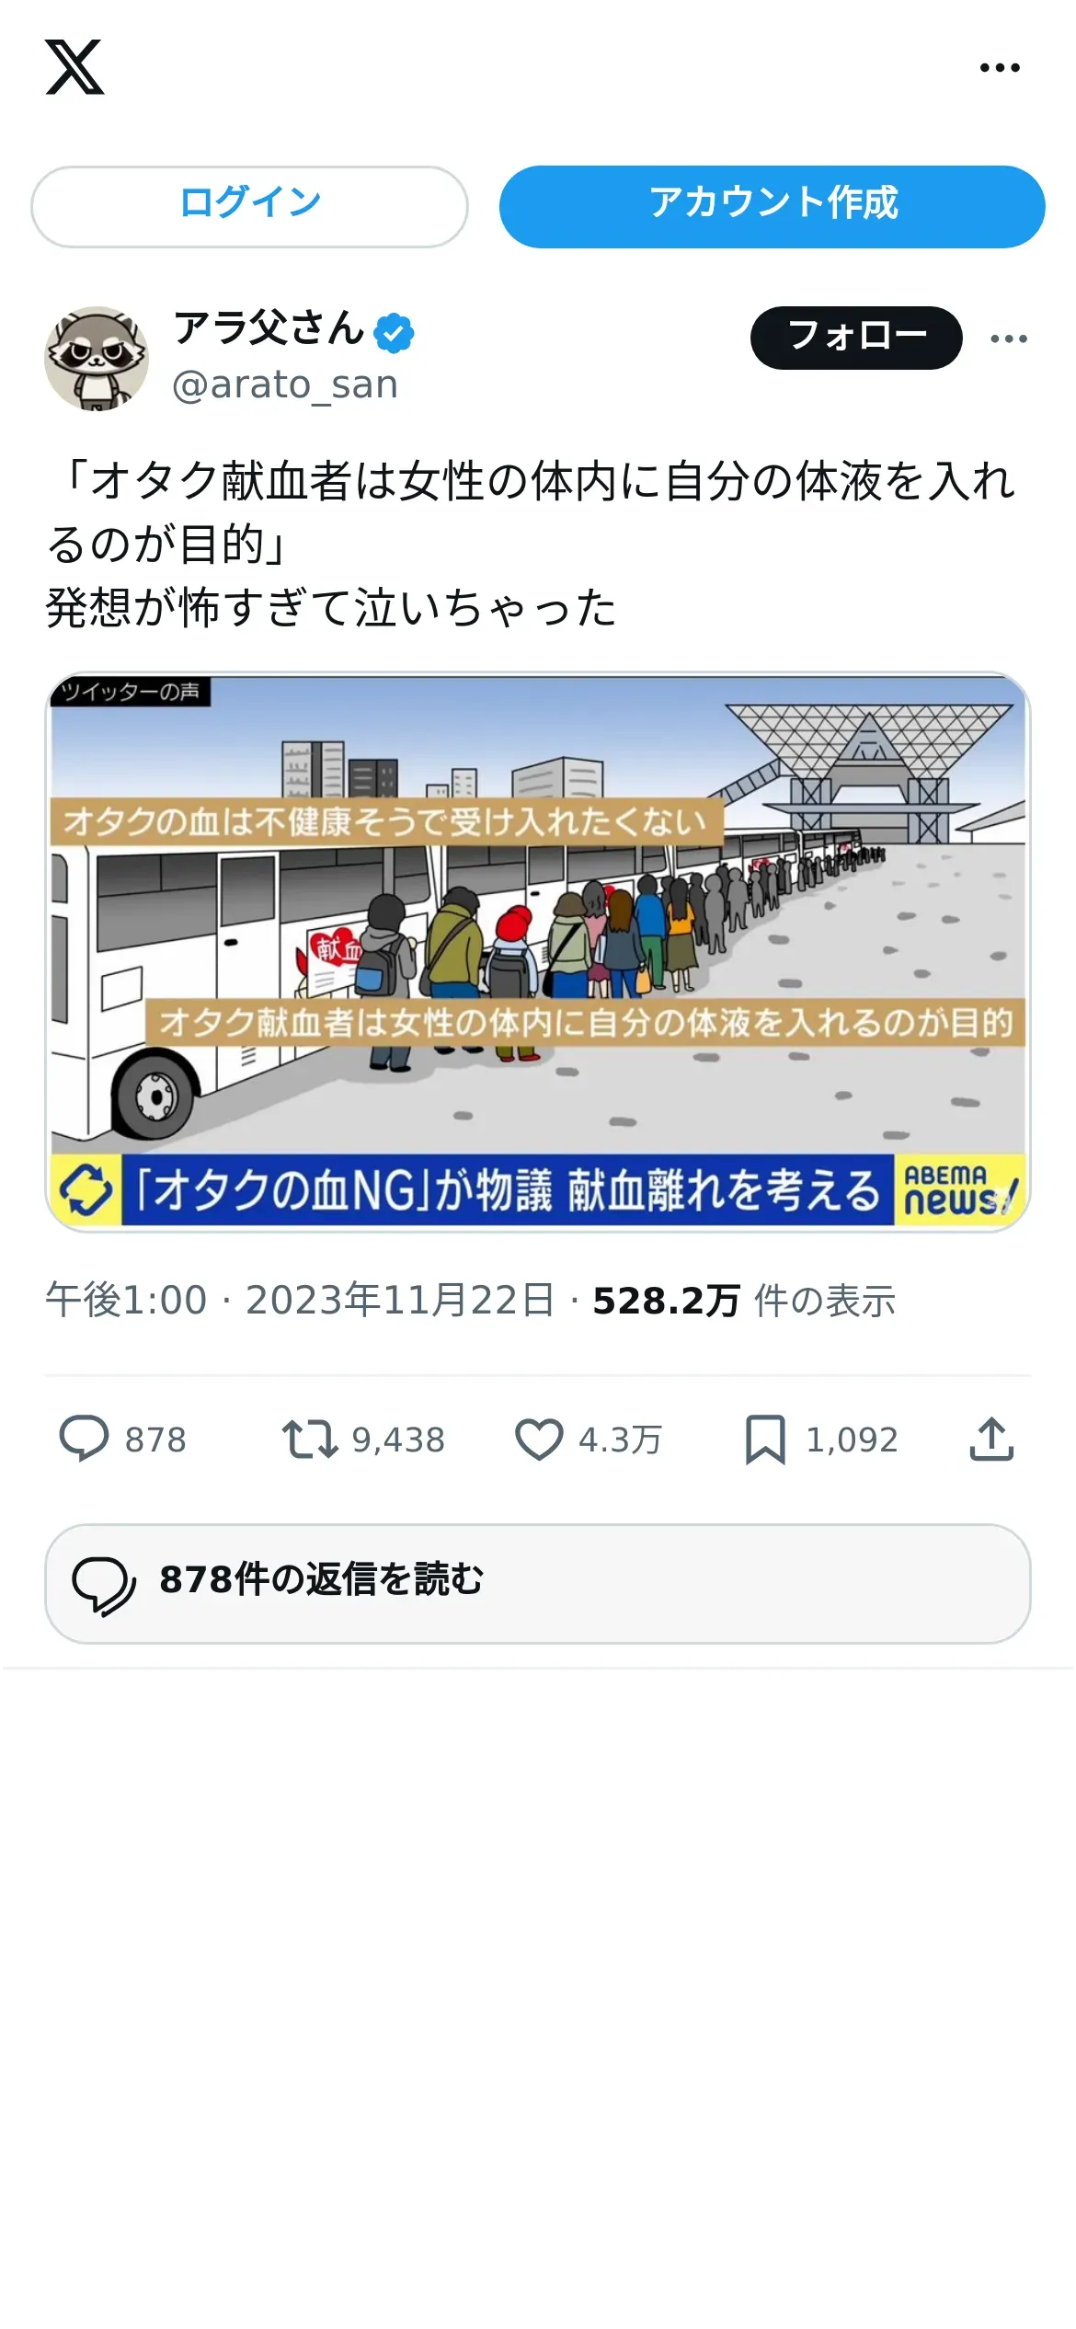Toggle the bookmark icon
Viewport: 1076px width, 2329px height.
pos(765,1440)
